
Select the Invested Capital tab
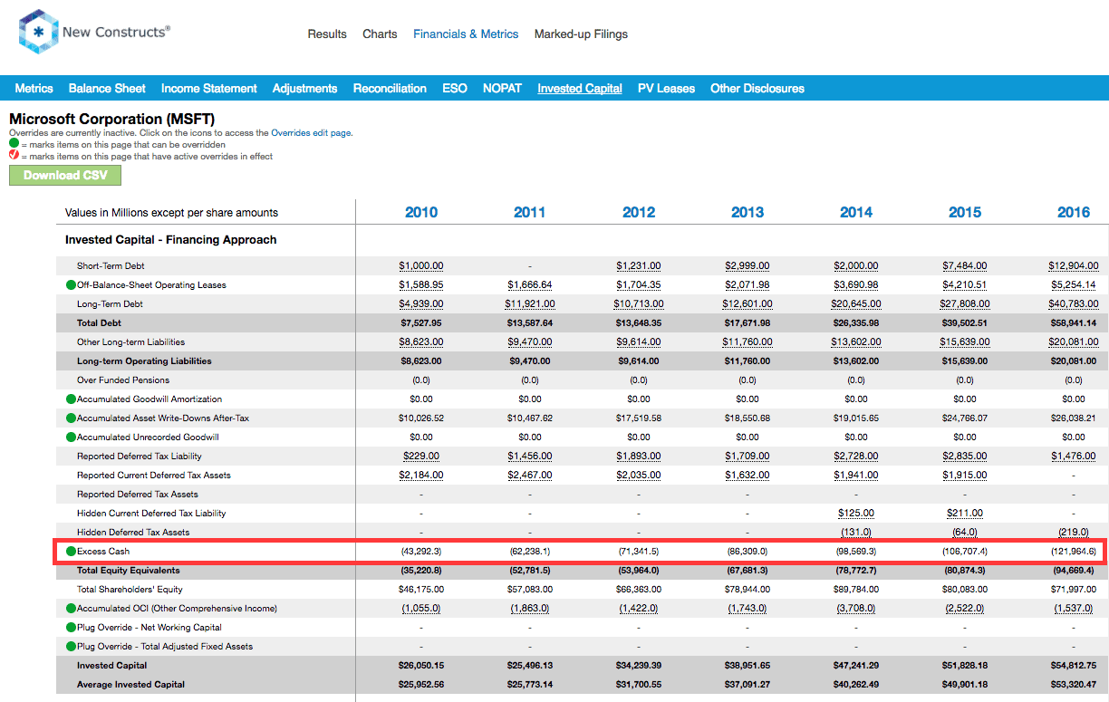coord(580,88)
